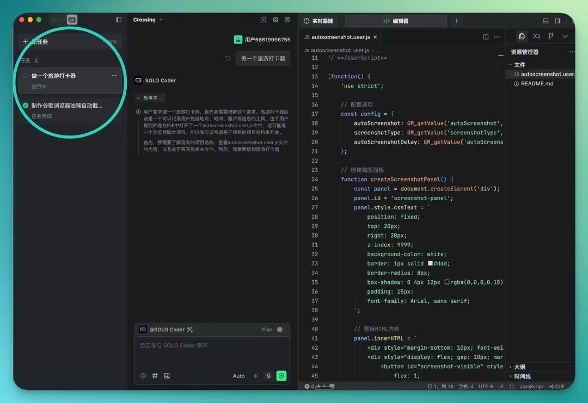Open 资源管理器 more actions menu

click(x=572, y=52)
